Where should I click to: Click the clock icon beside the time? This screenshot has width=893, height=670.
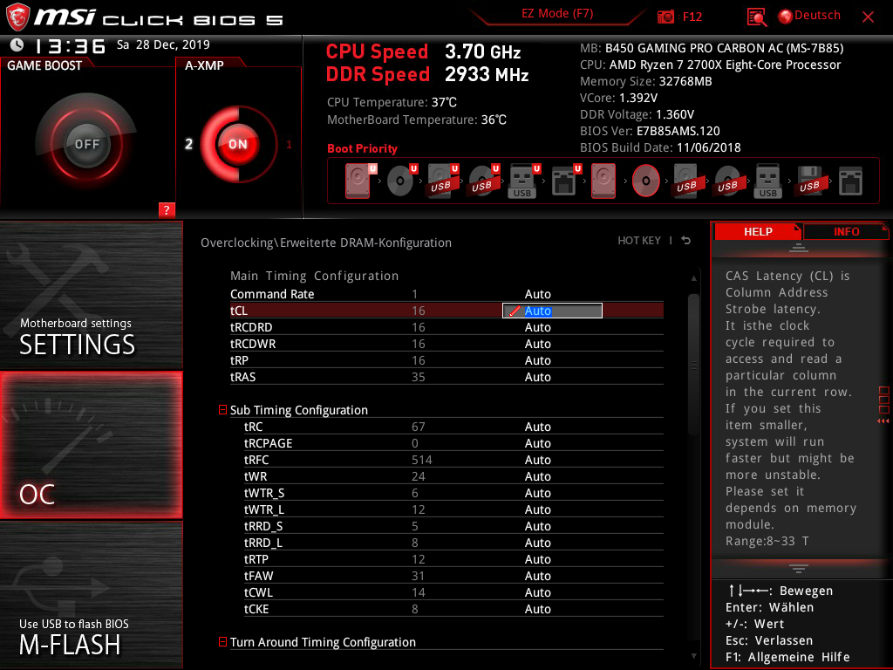pyautogui.click(x=17, y=44)
